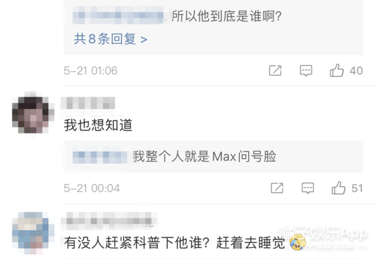Expand the 共8条回复 replies link
376x259 pixels.
click(110, 39)
